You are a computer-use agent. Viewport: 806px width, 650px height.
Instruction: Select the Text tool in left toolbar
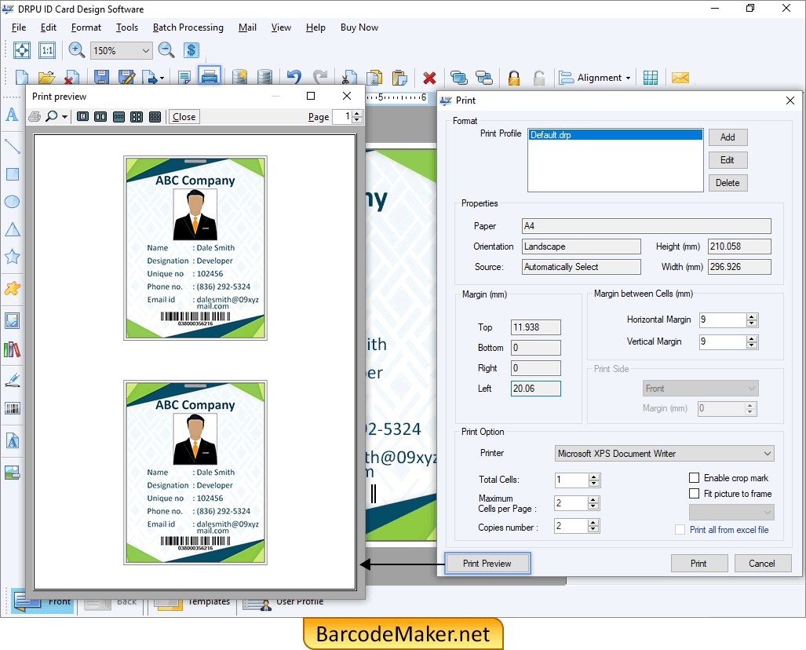point(12,114)
